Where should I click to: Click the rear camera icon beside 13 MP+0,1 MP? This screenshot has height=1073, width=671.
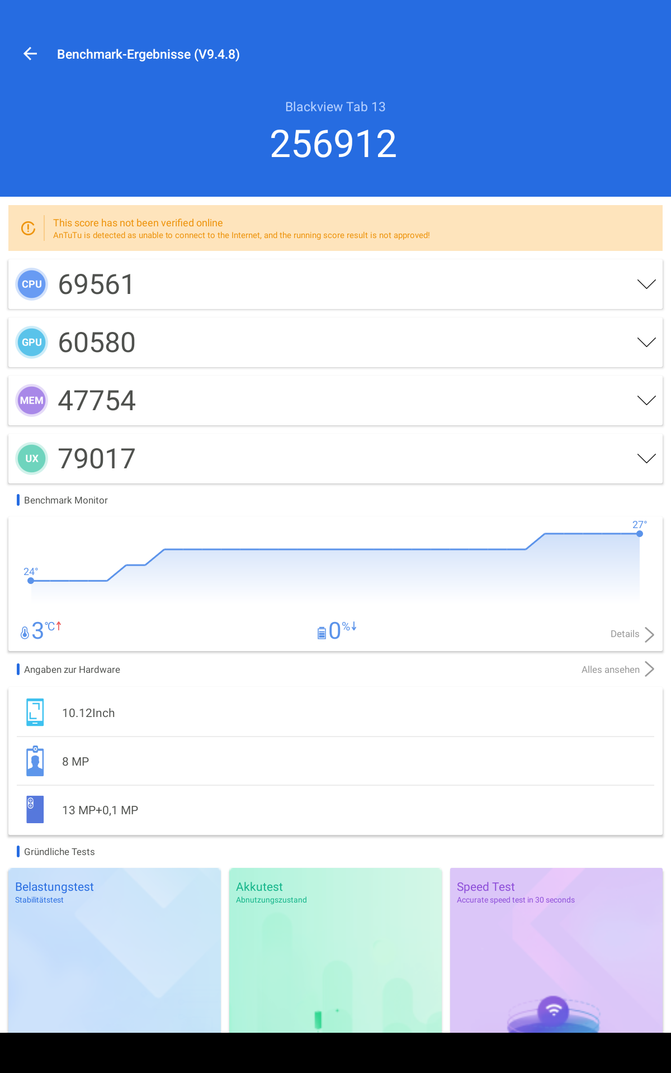tap(35, 809)
